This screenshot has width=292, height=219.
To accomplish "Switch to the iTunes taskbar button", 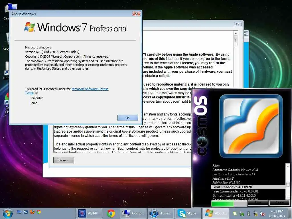I will [161, 213].
